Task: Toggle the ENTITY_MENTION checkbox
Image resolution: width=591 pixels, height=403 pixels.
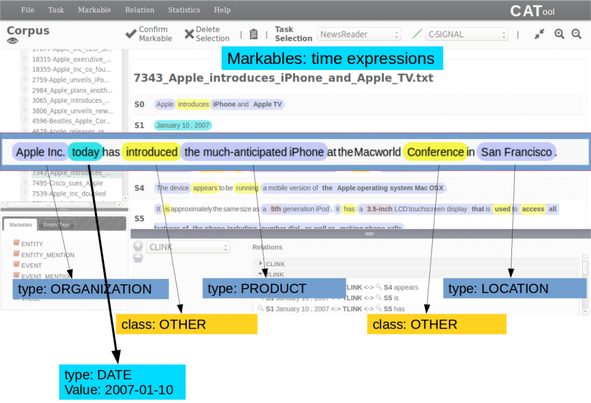Action: tap(16, 254)
